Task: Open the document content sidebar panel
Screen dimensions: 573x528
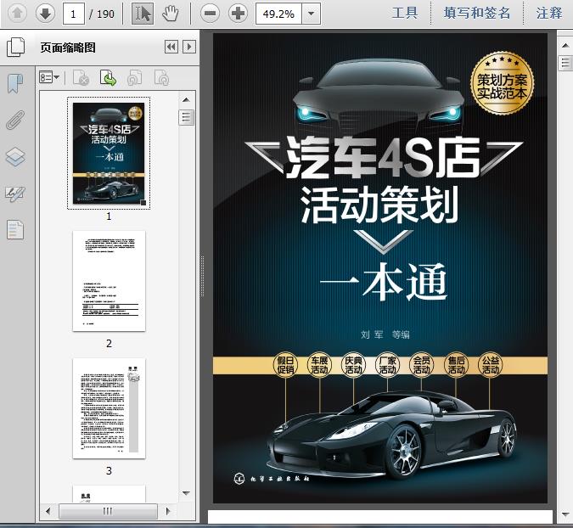Action: pyautogui.click(x=15, y=230)
